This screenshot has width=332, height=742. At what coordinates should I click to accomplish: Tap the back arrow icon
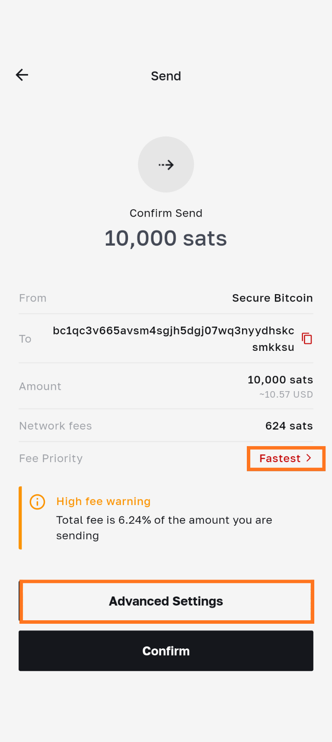pos(22,75)
